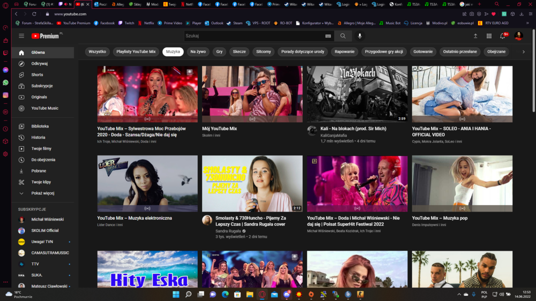Open Michał Wiśniewski subscription channel
Screen dimensions: 536x301
pyautogui.click(x=43, y=220)
